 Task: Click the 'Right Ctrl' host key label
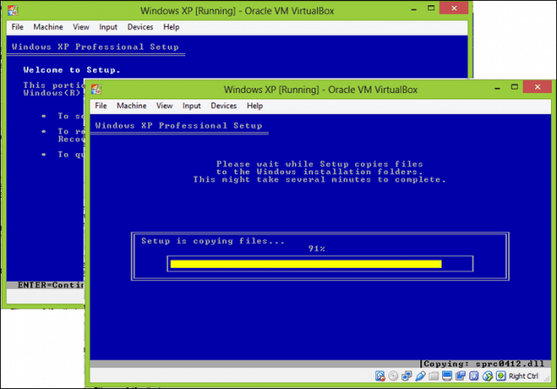tap(523, 376)
